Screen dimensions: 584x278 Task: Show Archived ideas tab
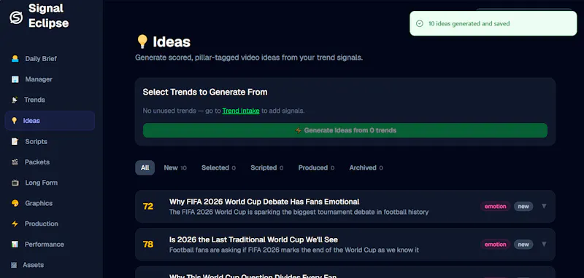coord(366,168)
